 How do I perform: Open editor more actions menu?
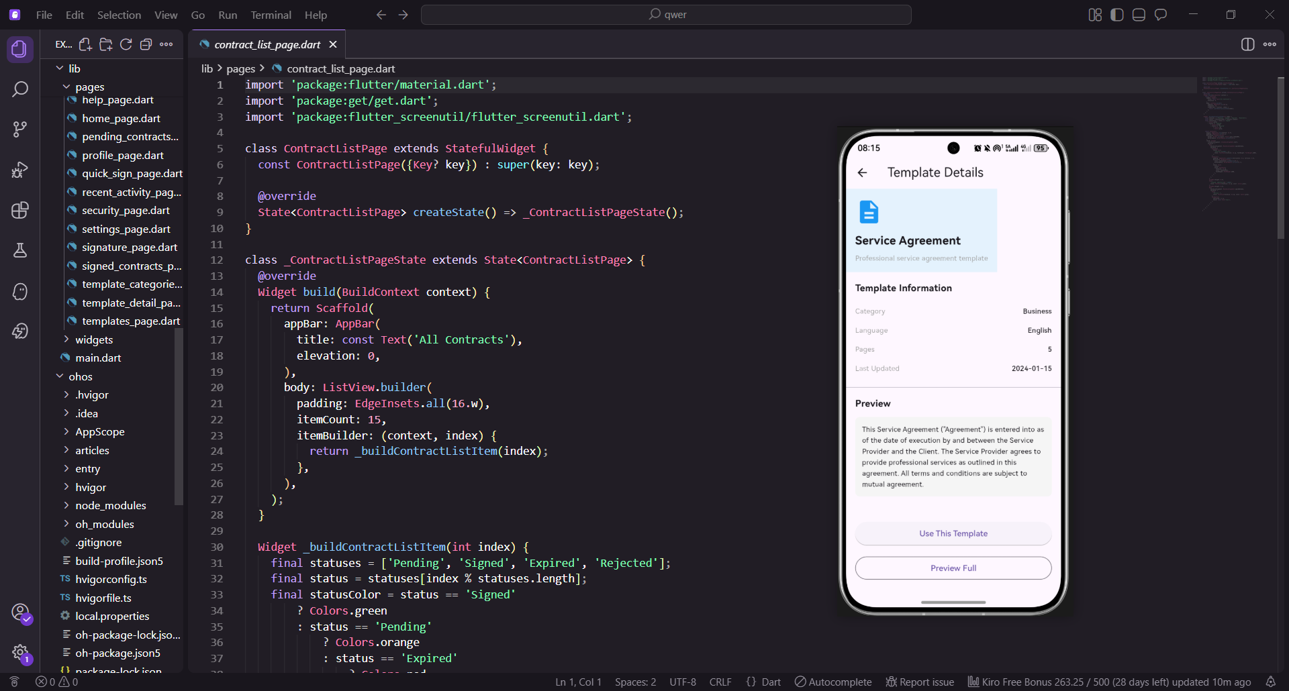coord(1270,44)
